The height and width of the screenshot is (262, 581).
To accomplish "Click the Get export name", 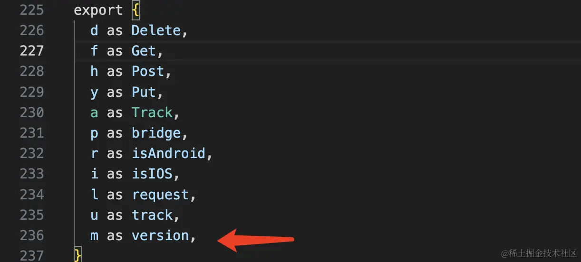I will (144, 51).
